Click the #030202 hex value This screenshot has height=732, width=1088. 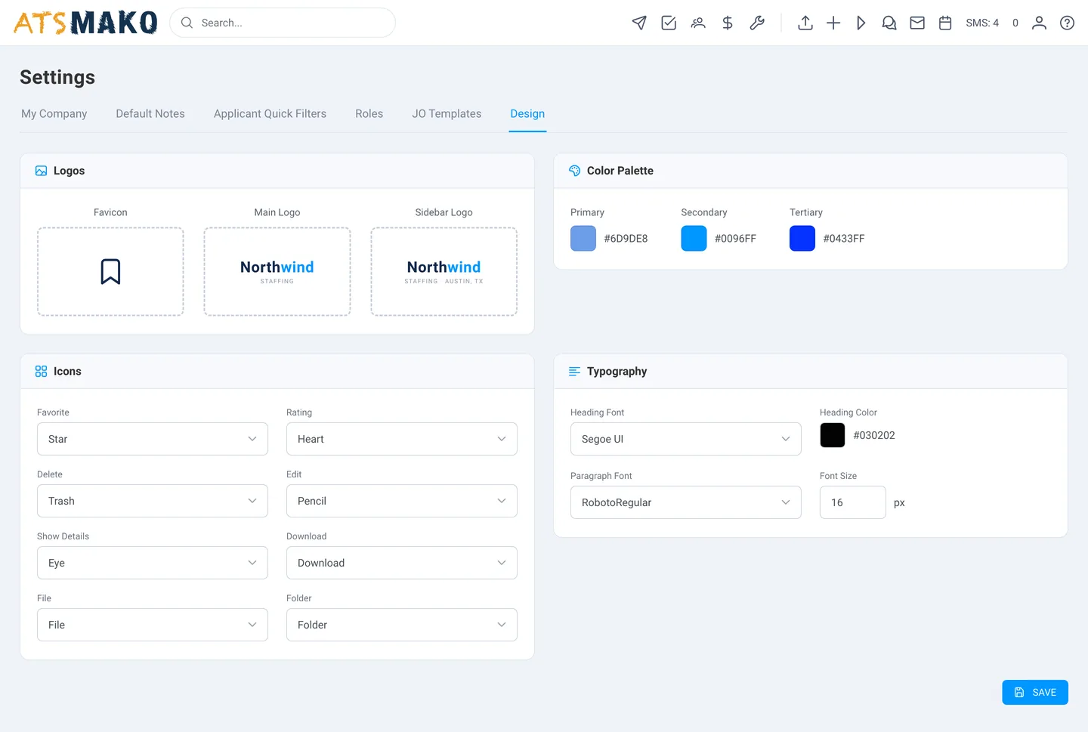coord(874,435)
